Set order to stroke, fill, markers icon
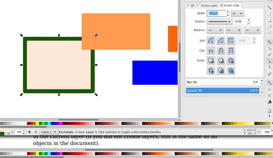 tap(221, 61)
